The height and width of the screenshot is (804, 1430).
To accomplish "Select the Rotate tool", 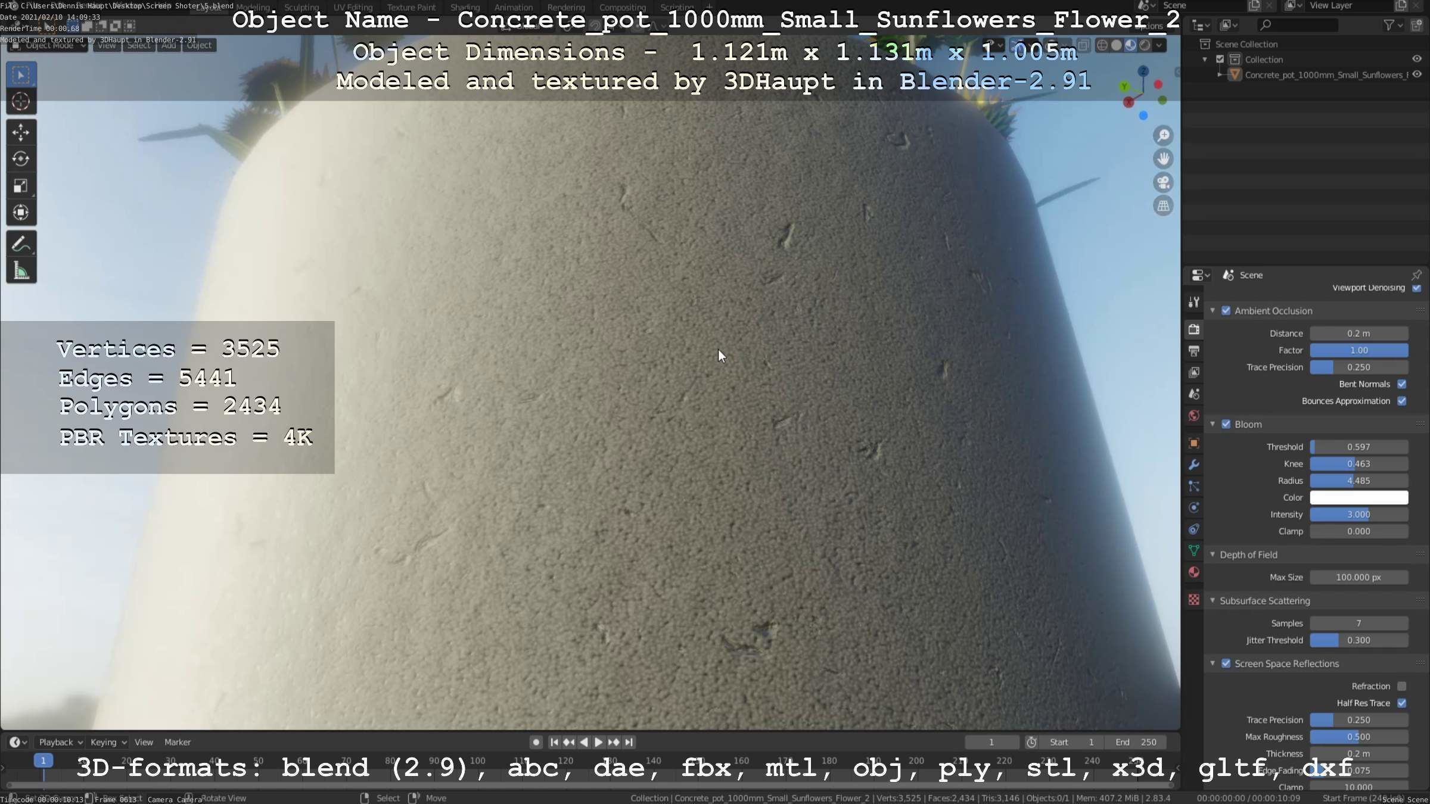I will click(21, 159).
